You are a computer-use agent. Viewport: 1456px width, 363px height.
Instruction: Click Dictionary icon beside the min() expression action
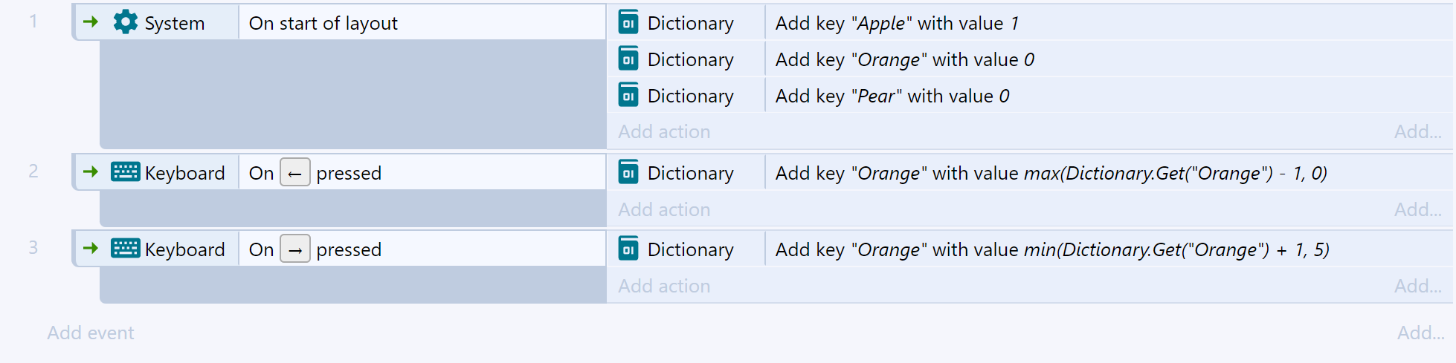(x=628, y=249)
